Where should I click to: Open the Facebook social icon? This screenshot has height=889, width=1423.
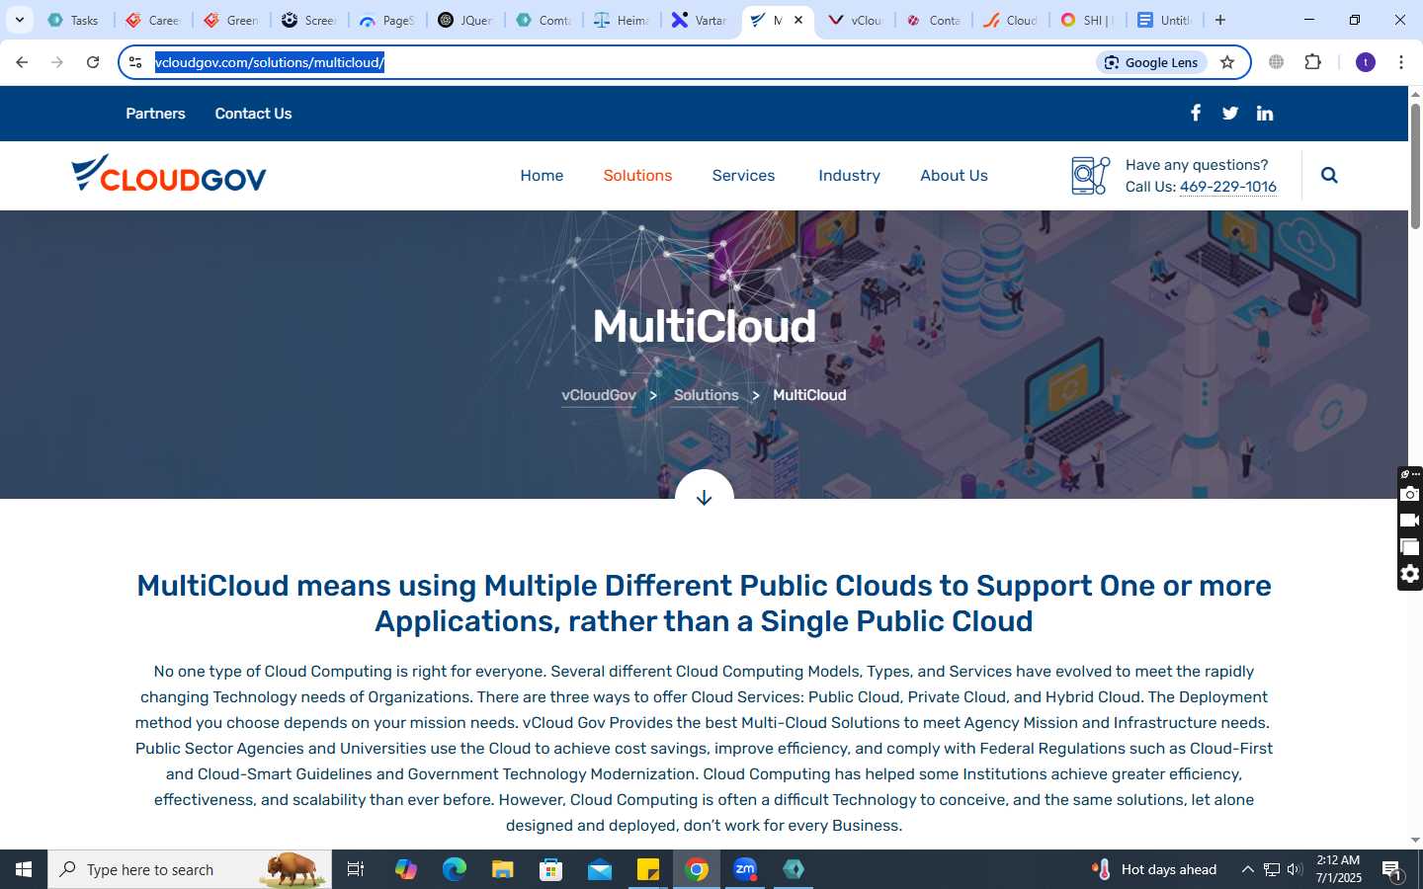[x=1196, y=113]
